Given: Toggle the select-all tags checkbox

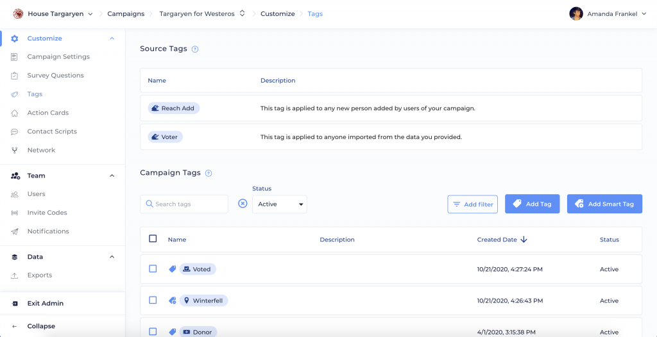Looking at the screenshot, I should pyautogui.click(x=153, y=238).
